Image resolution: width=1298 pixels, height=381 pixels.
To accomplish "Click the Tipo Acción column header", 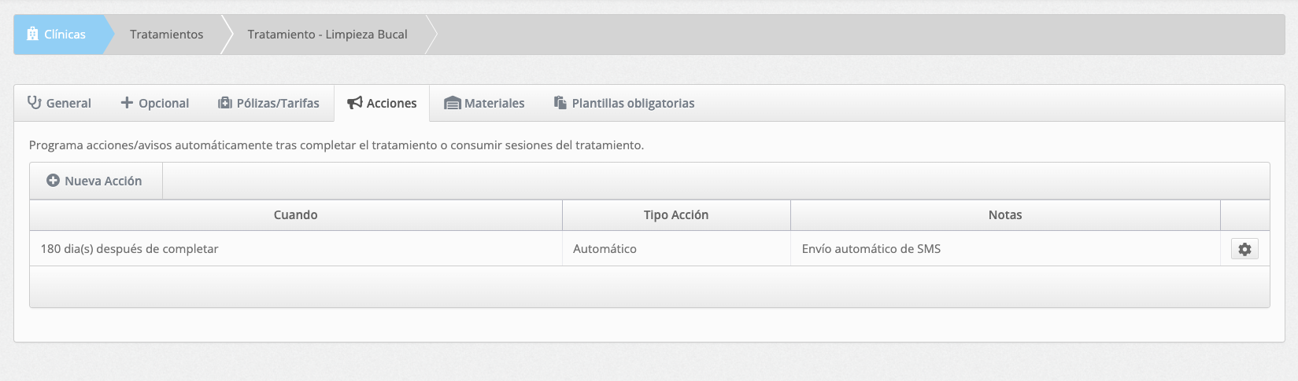I will (x=676, y=215).
